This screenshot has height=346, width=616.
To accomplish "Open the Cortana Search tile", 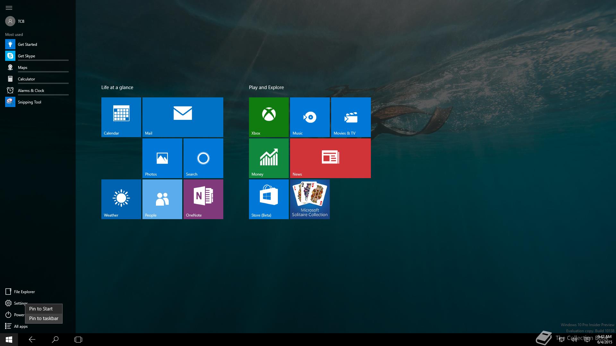I will pyautogui.click(x=203, y=158).
